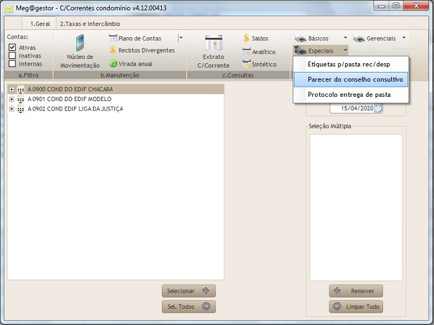Choose Protocolo entrega de pasta entry
The image size is (434, 325).
[351, 95]
